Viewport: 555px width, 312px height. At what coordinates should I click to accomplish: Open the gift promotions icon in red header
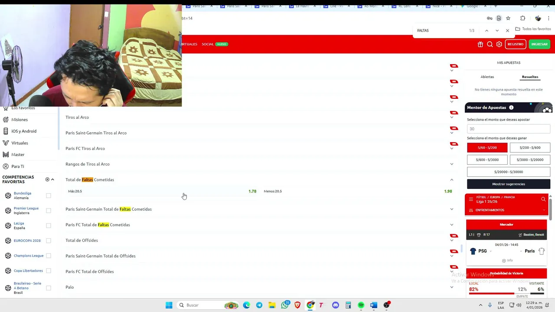coord(480,44)
